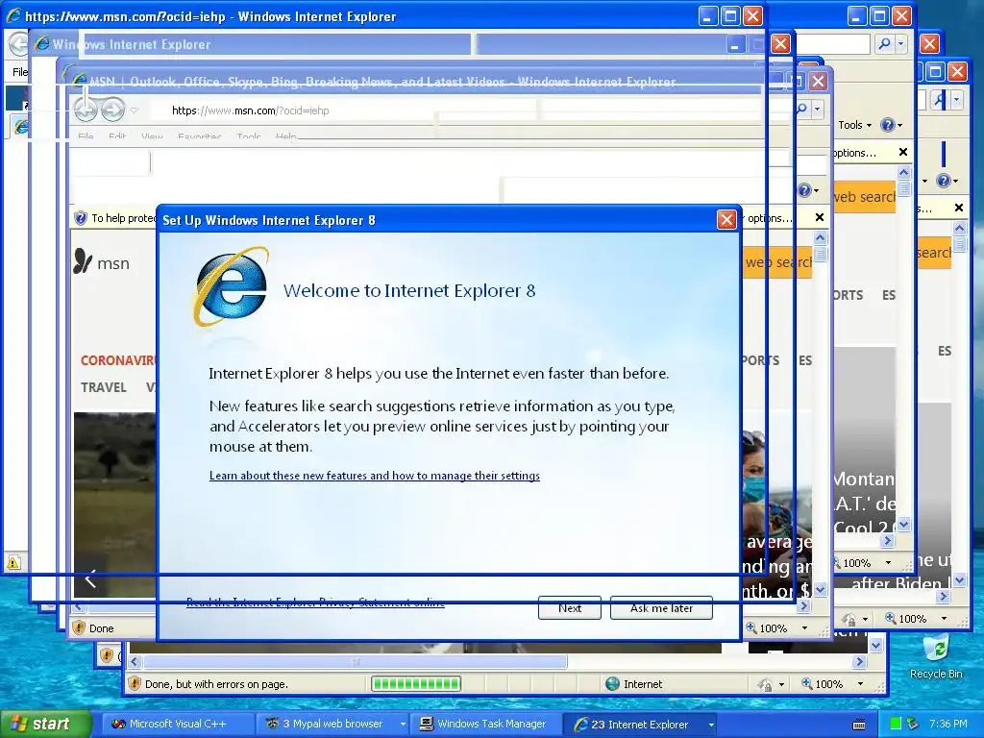
Task: Select the IE tab icon in the rearmost msn.com window
Action: click(x=21, y=127)
